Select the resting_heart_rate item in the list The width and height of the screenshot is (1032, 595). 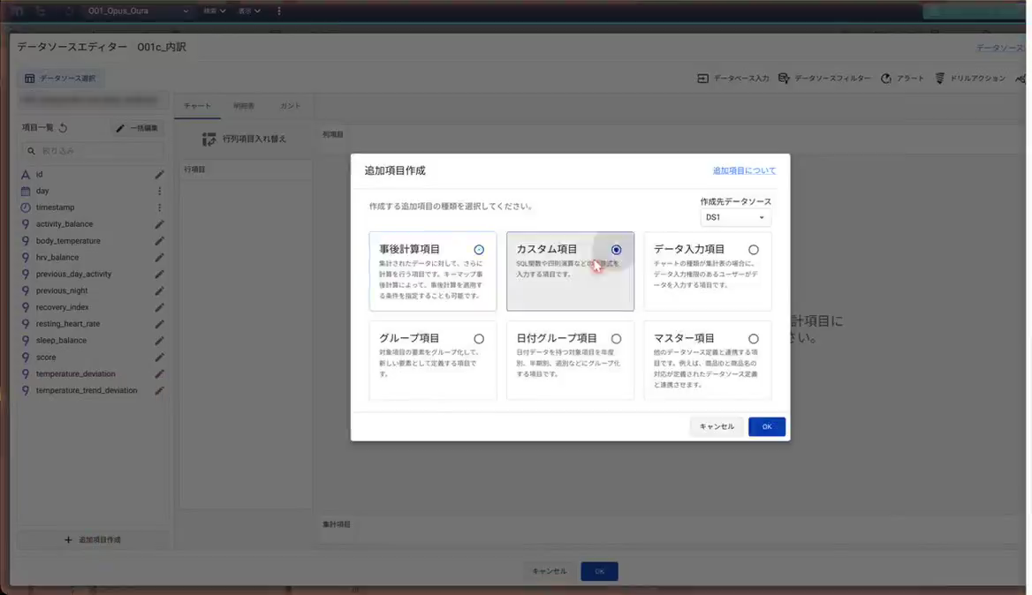tap(68, 324)
